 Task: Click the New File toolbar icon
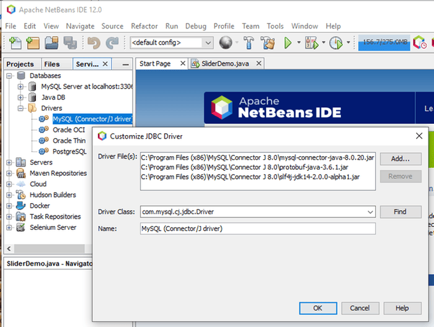[15, 43]
